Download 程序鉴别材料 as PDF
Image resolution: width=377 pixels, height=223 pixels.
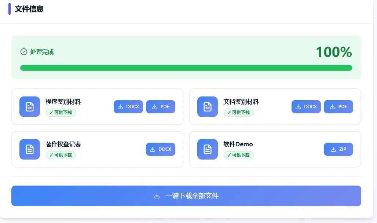pyautogui.click(x=161, y=107)
